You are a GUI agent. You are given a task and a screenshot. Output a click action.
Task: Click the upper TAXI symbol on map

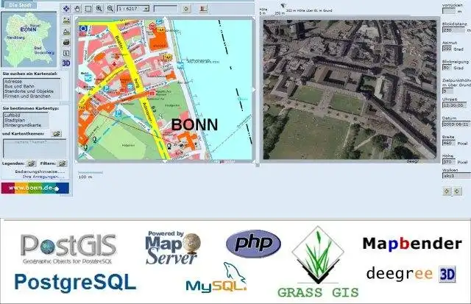(x=160, y=29)
